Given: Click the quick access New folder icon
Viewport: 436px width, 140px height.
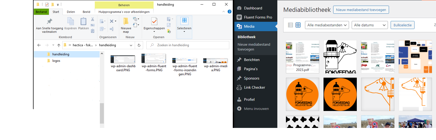Looking at the screenshot, I should pos(53,4).
